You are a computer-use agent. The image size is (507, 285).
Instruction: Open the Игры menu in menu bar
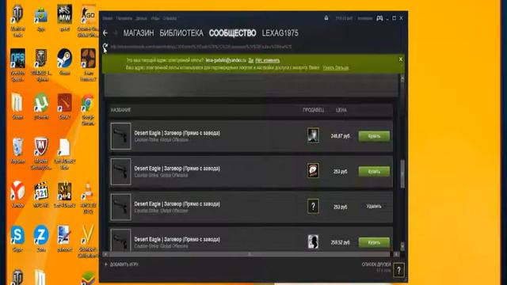155,18
